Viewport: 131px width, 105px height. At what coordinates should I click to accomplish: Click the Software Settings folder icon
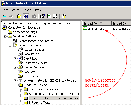click(10, 32)
